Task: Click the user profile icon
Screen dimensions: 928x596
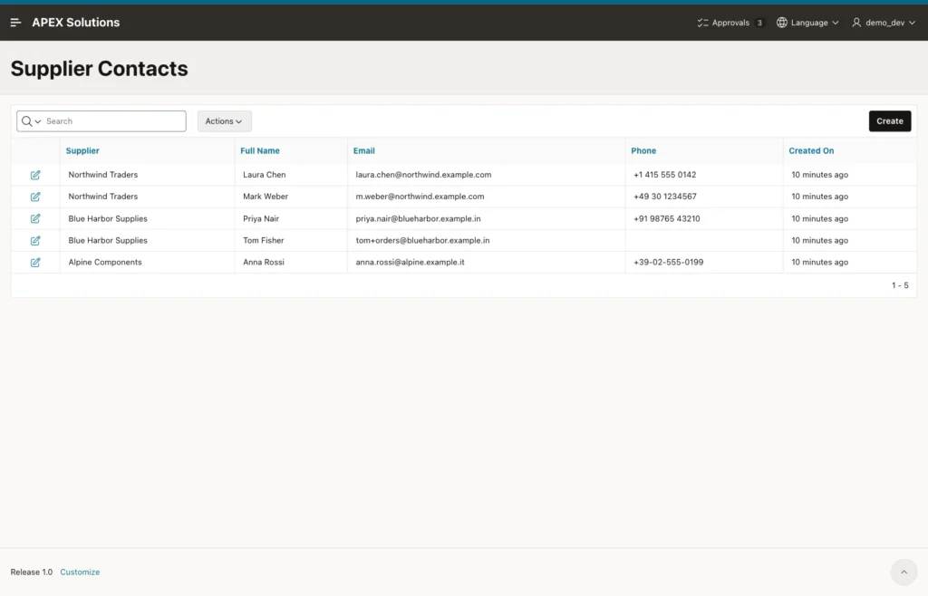Action: (856, 23)
